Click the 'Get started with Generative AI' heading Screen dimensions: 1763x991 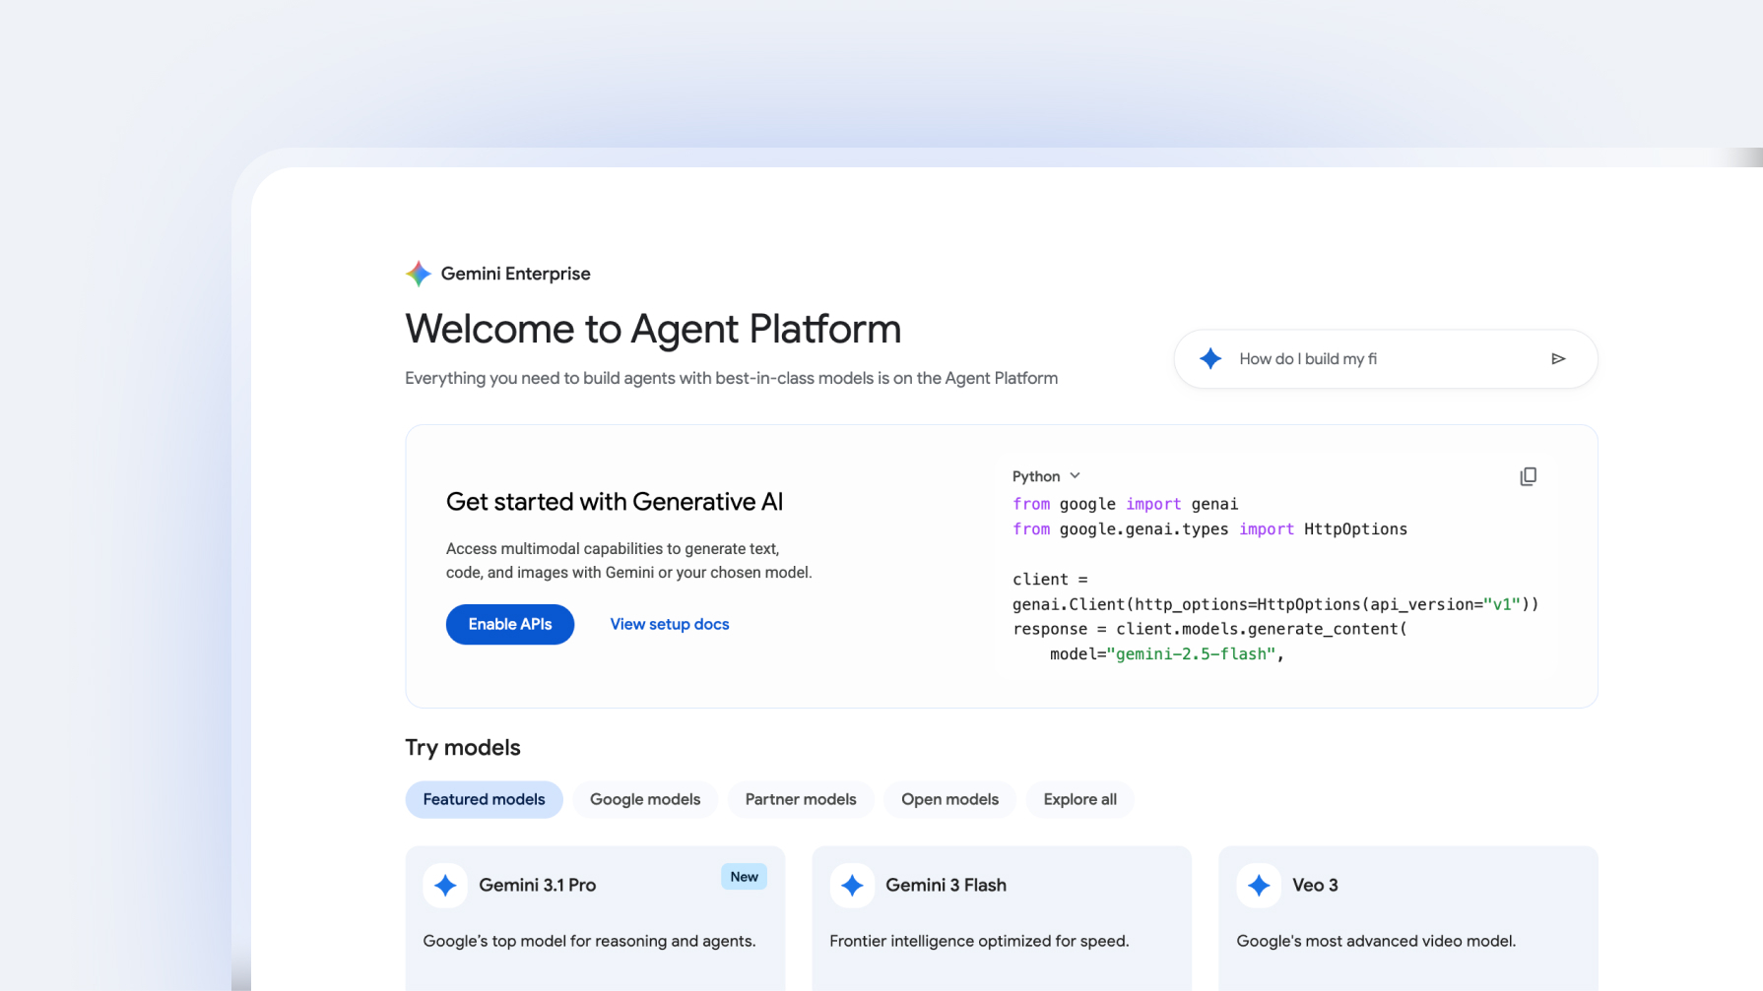point(615,502)
